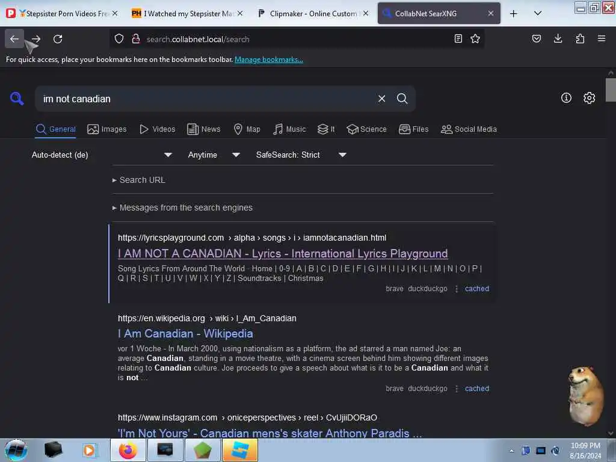Image resolution: width=616 pixels, height=462 pixels.
Task: Expand the Search URL section
Action: coord(139,180)
